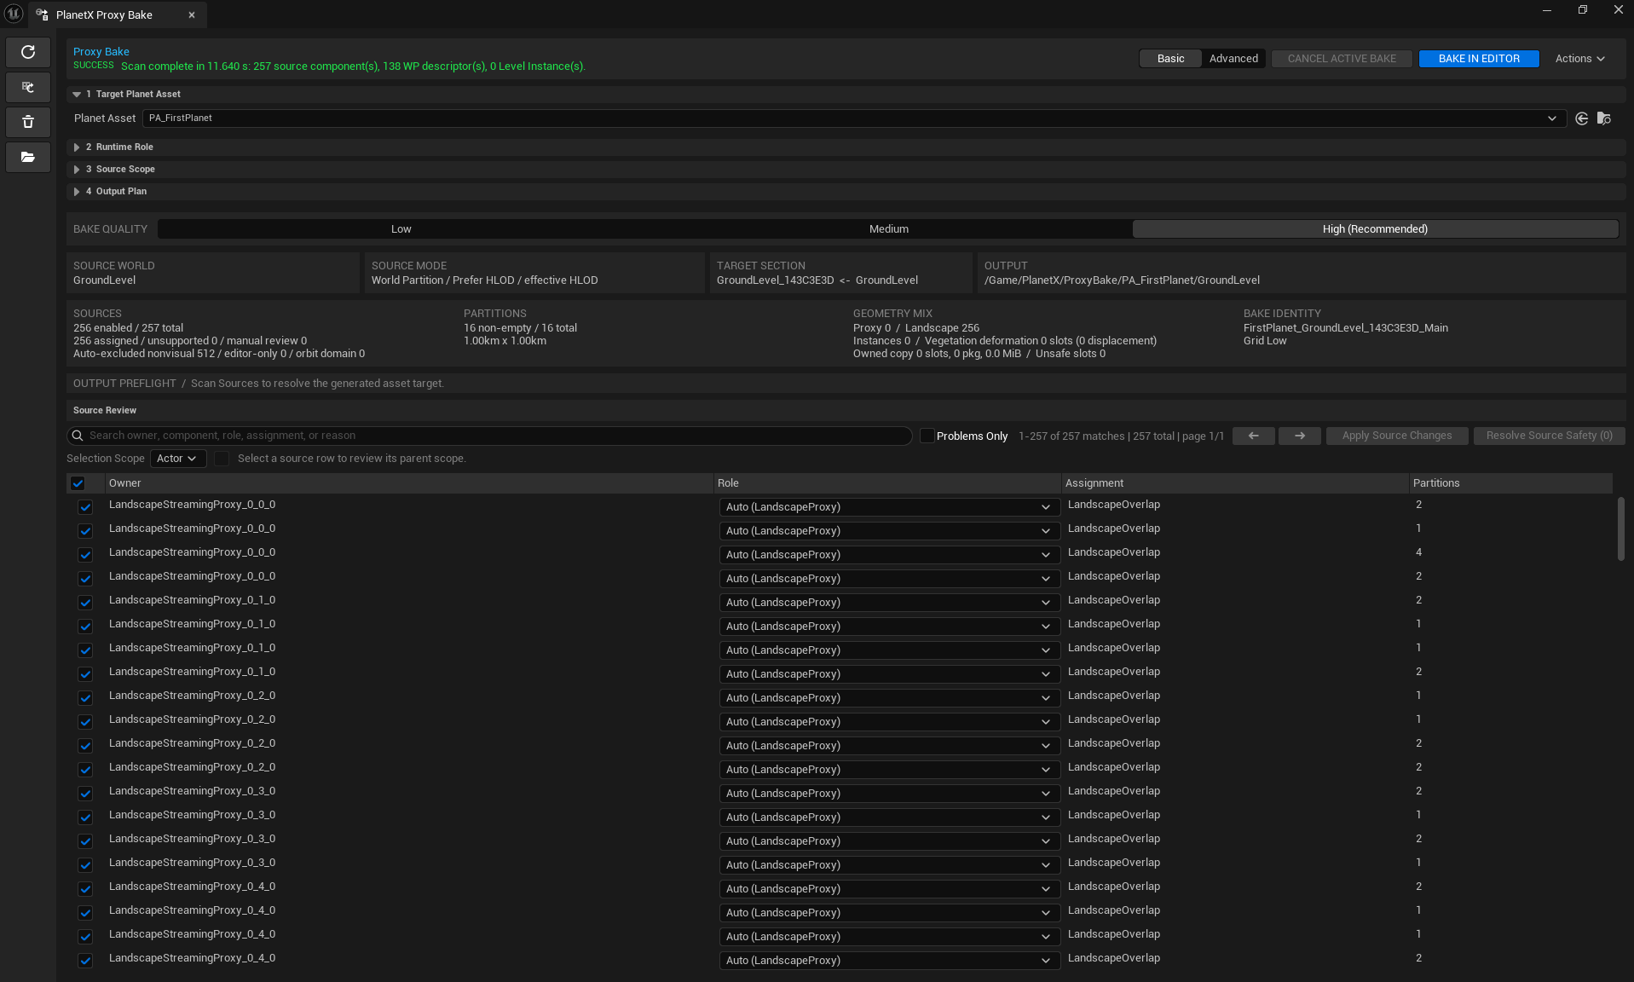The image size is (1634, 982).
Task: Expand the 4 Output Plan section
Action: click(77, 192)
